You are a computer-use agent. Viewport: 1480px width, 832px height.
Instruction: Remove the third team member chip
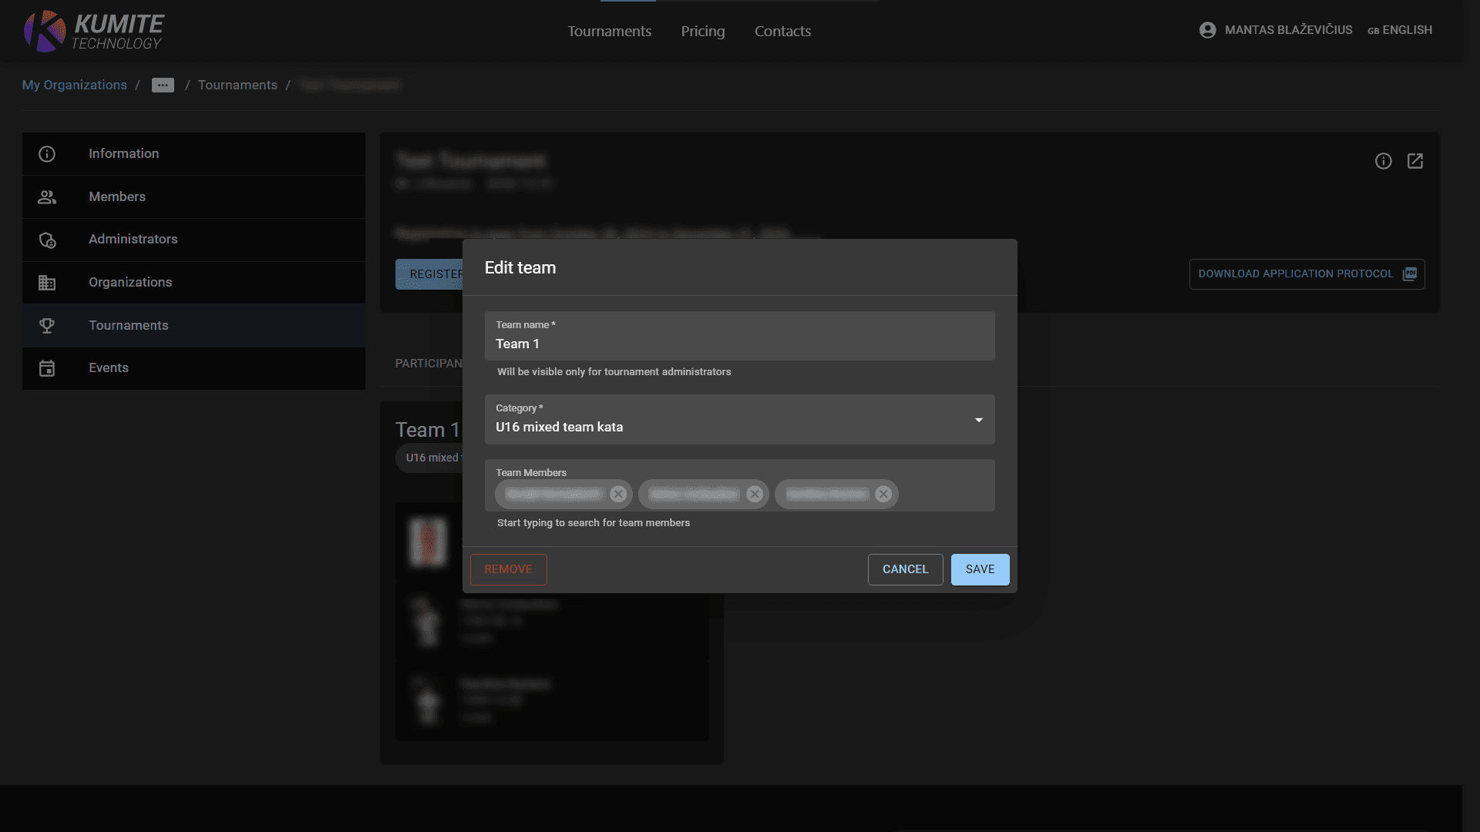coord(883,494)
